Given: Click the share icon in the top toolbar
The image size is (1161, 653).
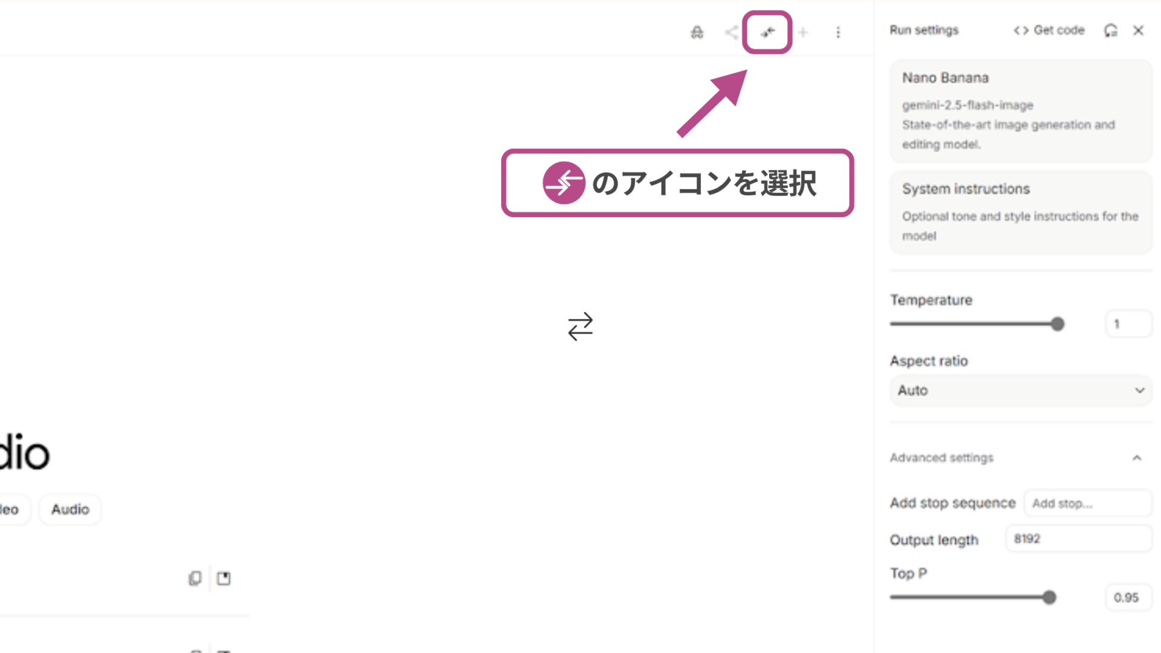Looking at the screenshot, I should [731, 33].
